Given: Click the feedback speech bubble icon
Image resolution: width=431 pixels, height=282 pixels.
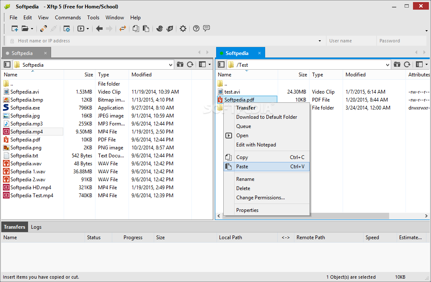Looking at the screenshot, I should [x=206, y=28].
